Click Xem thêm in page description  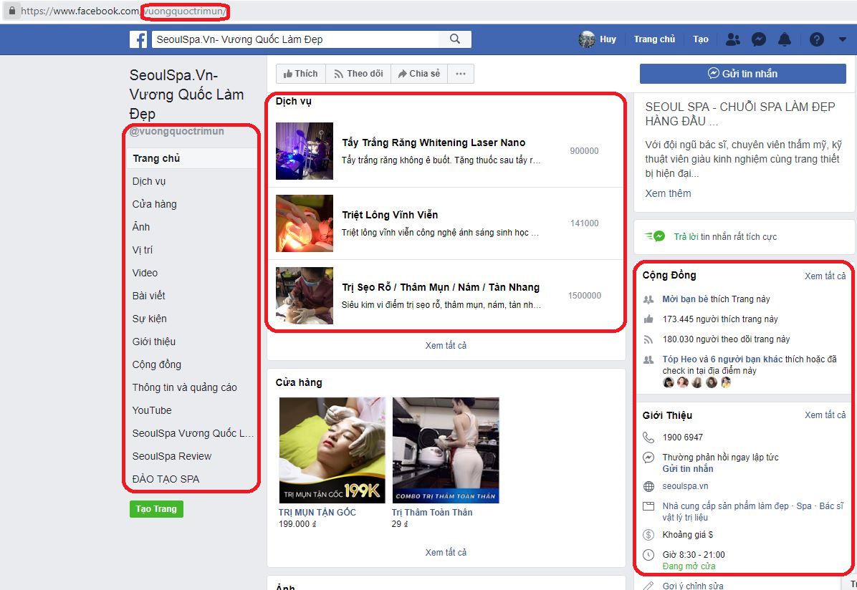point(668,193)
